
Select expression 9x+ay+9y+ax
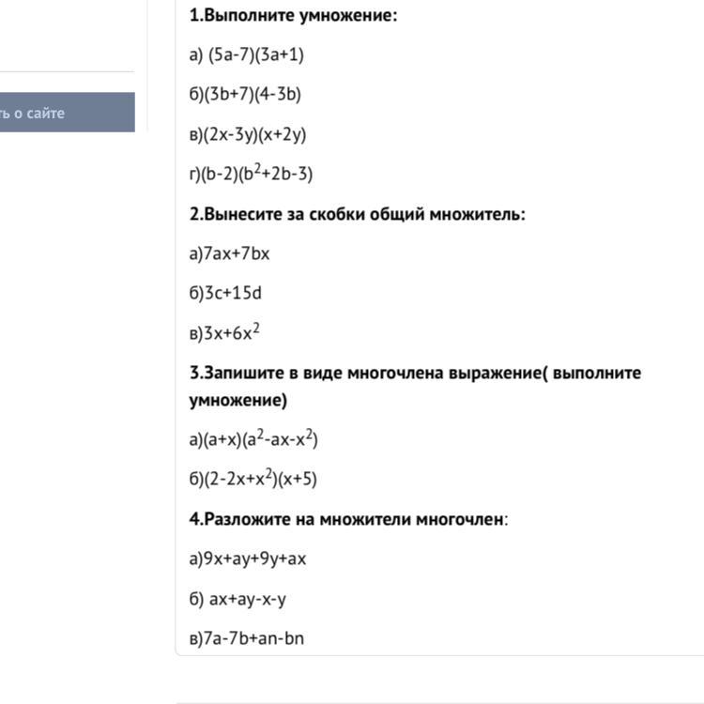coord(254,559)
